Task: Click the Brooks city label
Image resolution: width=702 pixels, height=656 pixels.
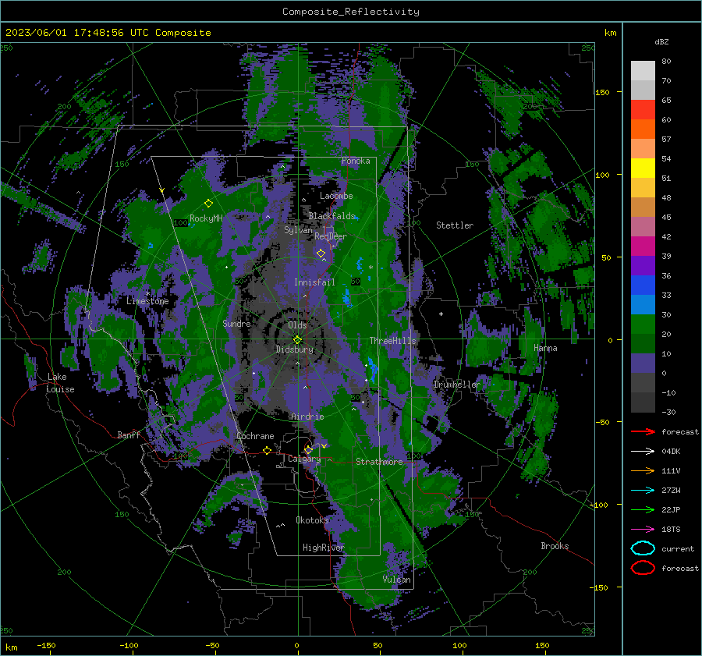Action: click(x=555, y=546)
